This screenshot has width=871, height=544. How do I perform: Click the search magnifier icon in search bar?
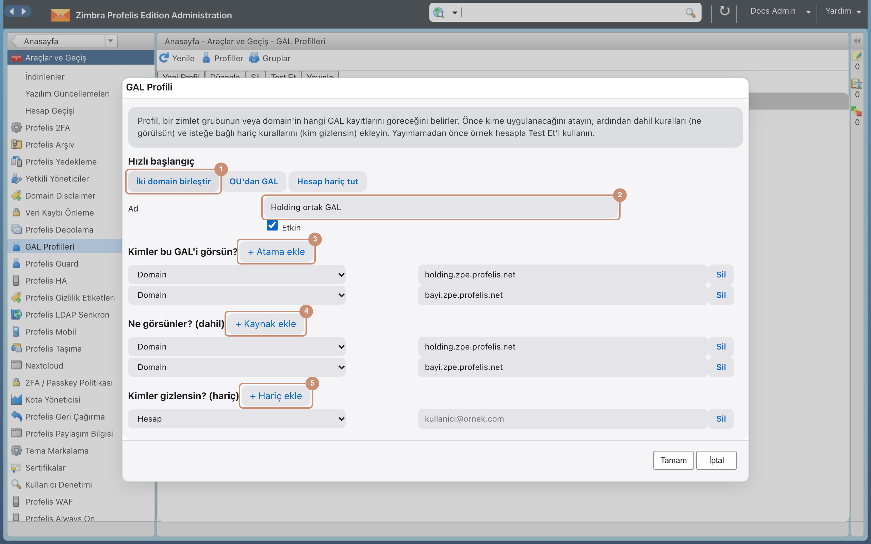(690, 13)
